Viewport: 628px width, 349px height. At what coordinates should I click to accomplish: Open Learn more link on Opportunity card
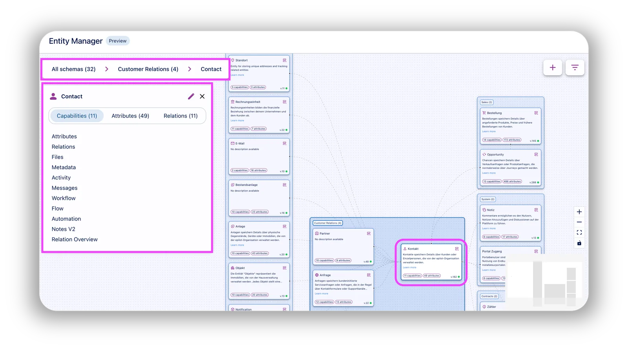coord(489,173)
